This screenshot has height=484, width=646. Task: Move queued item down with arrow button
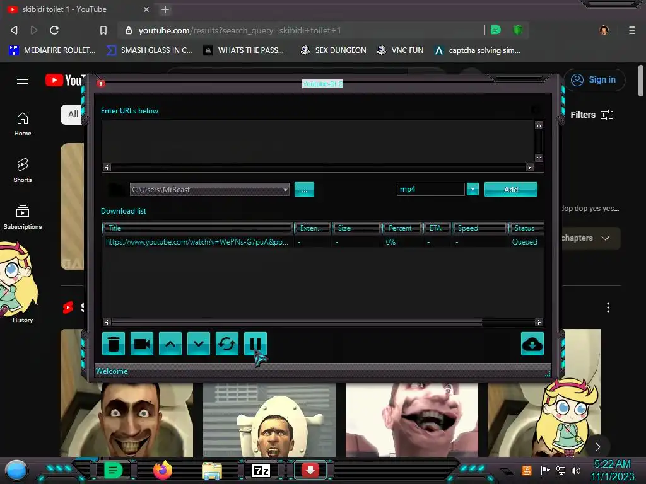click(199, 343)
